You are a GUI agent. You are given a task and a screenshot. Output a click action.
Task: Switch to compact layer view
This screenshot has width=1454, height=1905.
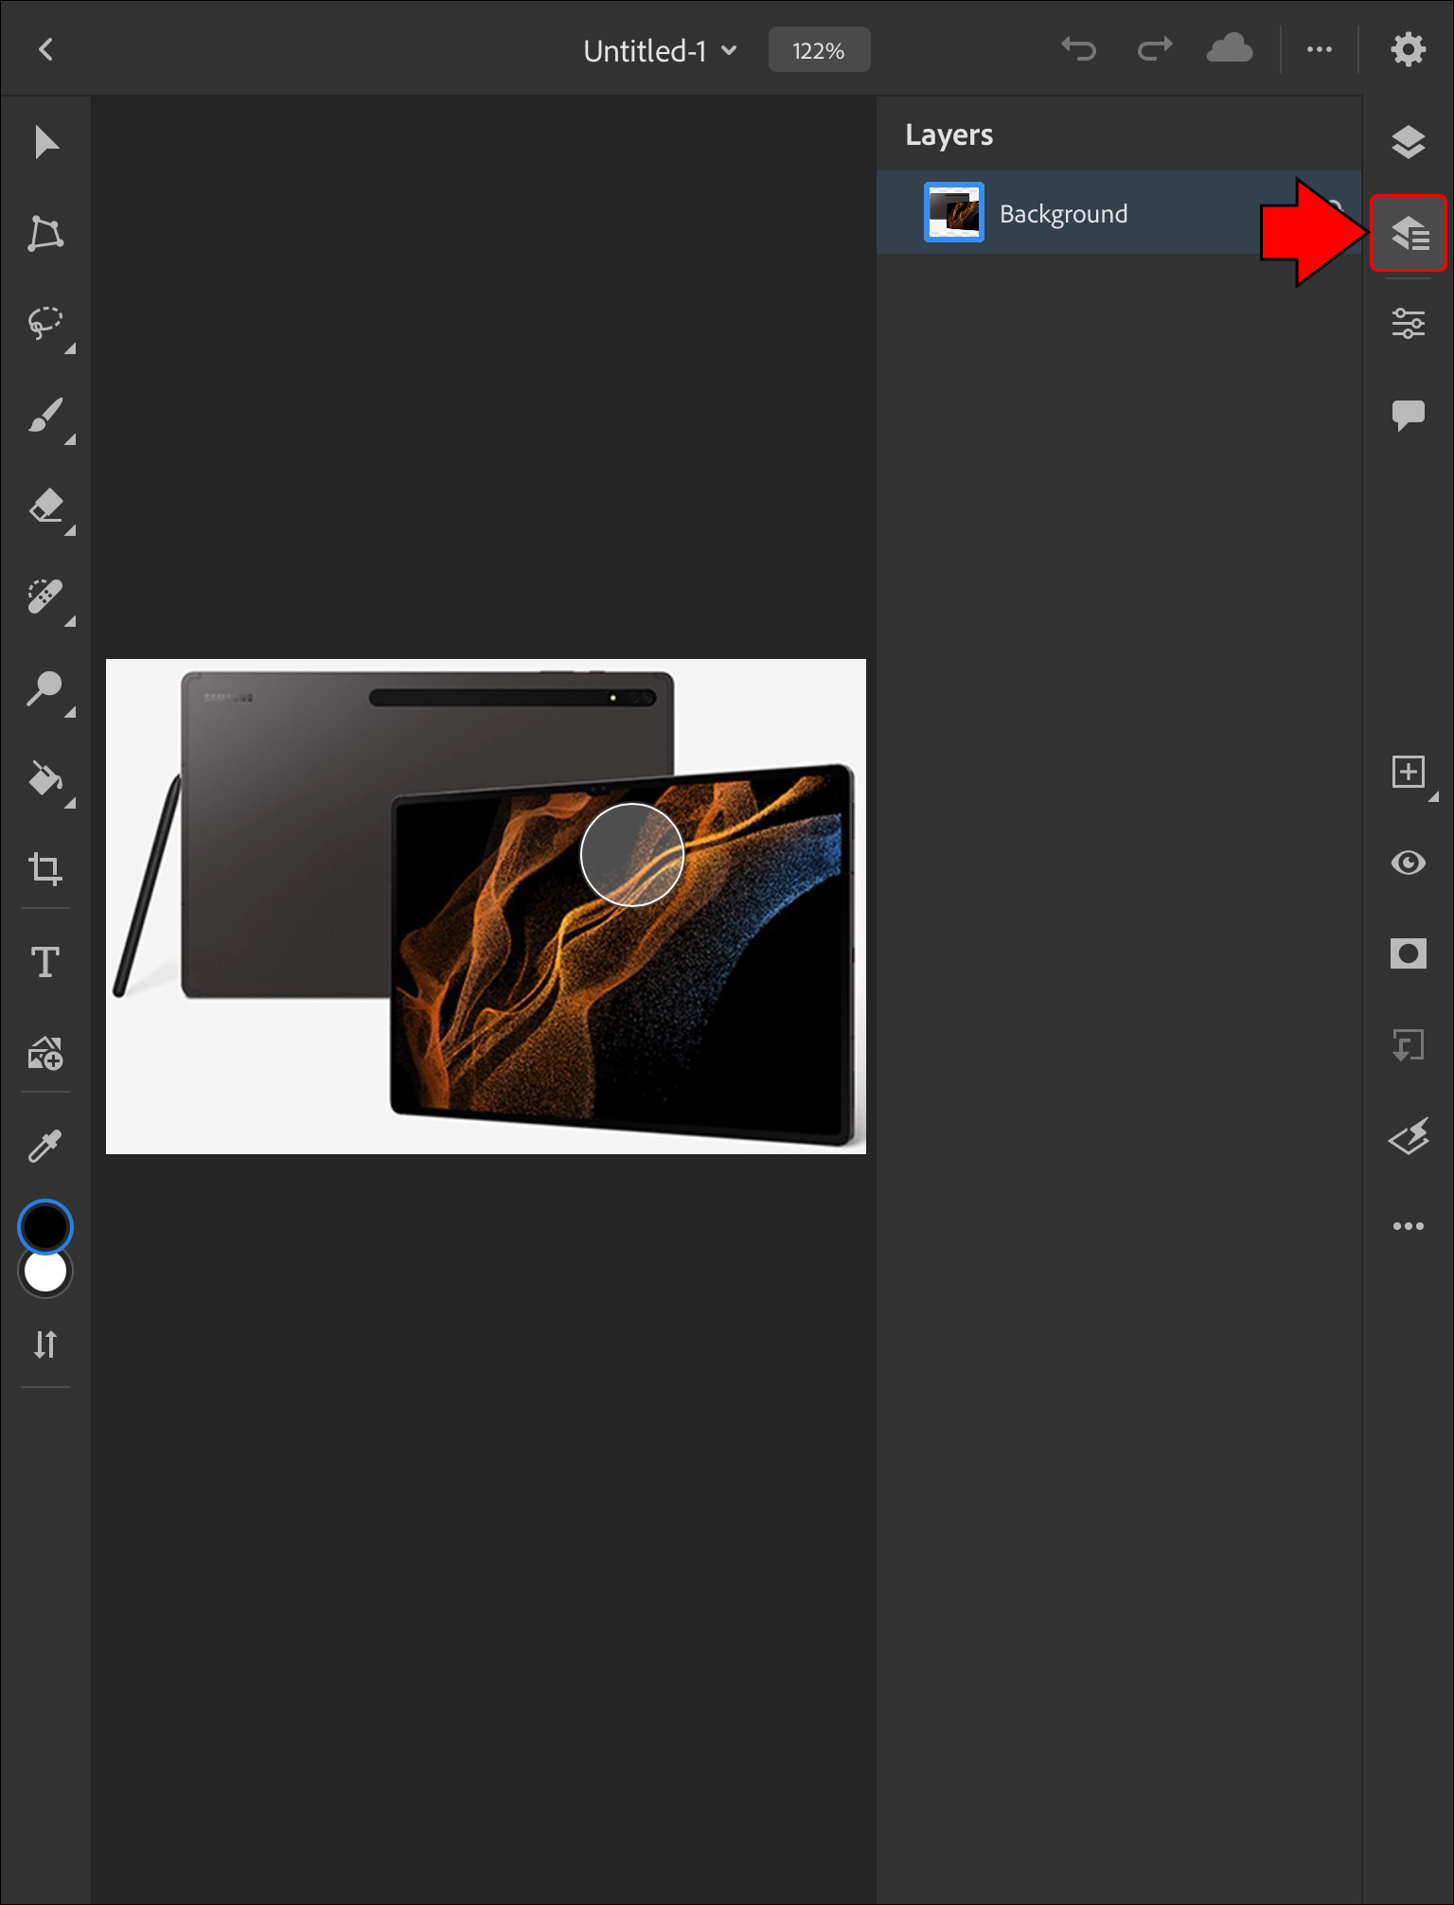[1409, 142]
